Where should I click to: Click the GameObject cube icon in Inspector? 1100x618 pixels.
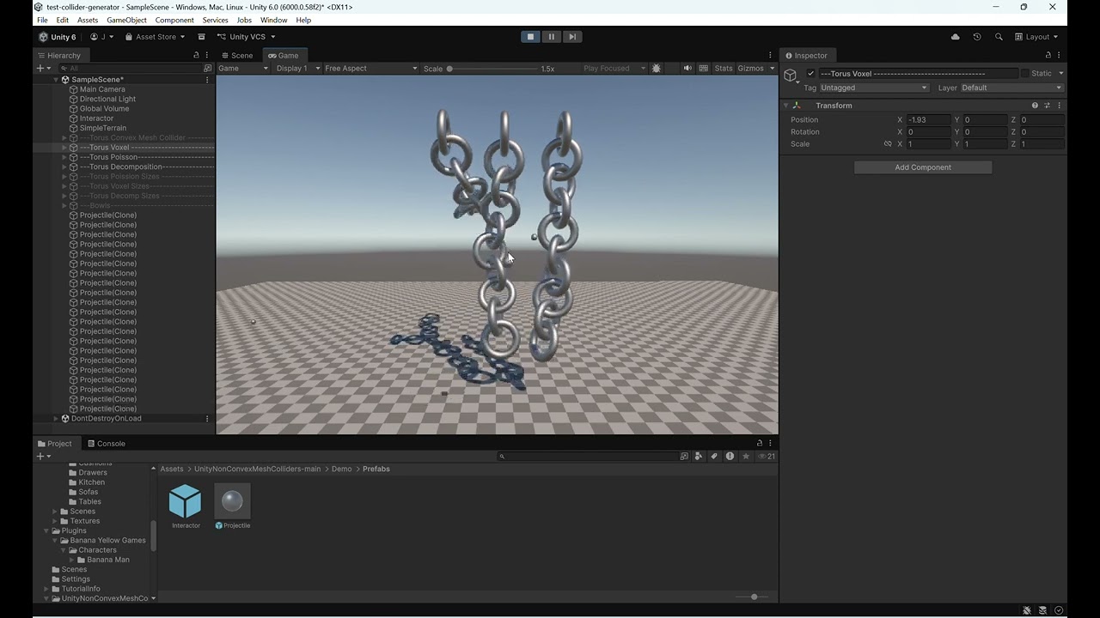click(791, 76)
